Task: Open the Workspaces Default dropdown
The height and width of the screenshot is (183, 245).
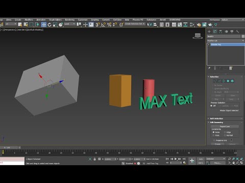Action: pyautogui.click(x=233, y=20)
